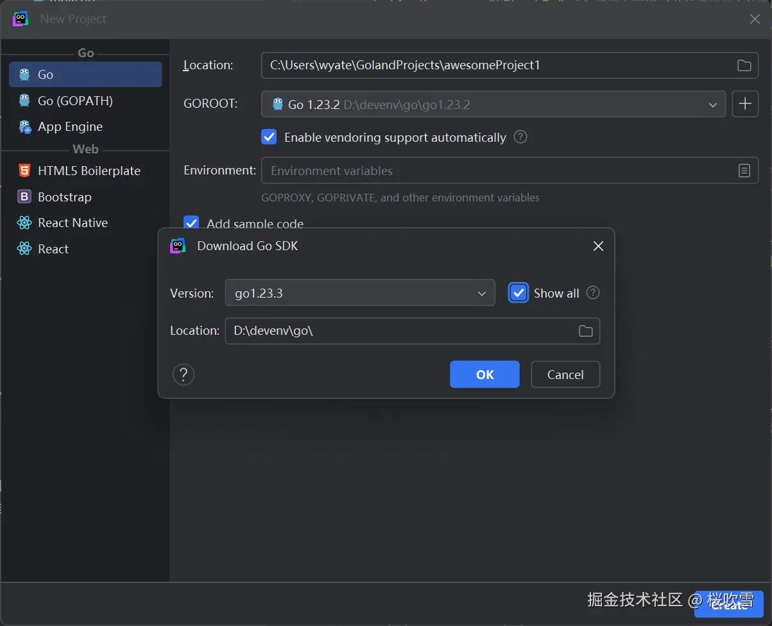Click the GOPROXY, GOPRIVATE hint text
The width and height of the screenshot is (772, 626).
click(x=400, y=198)
